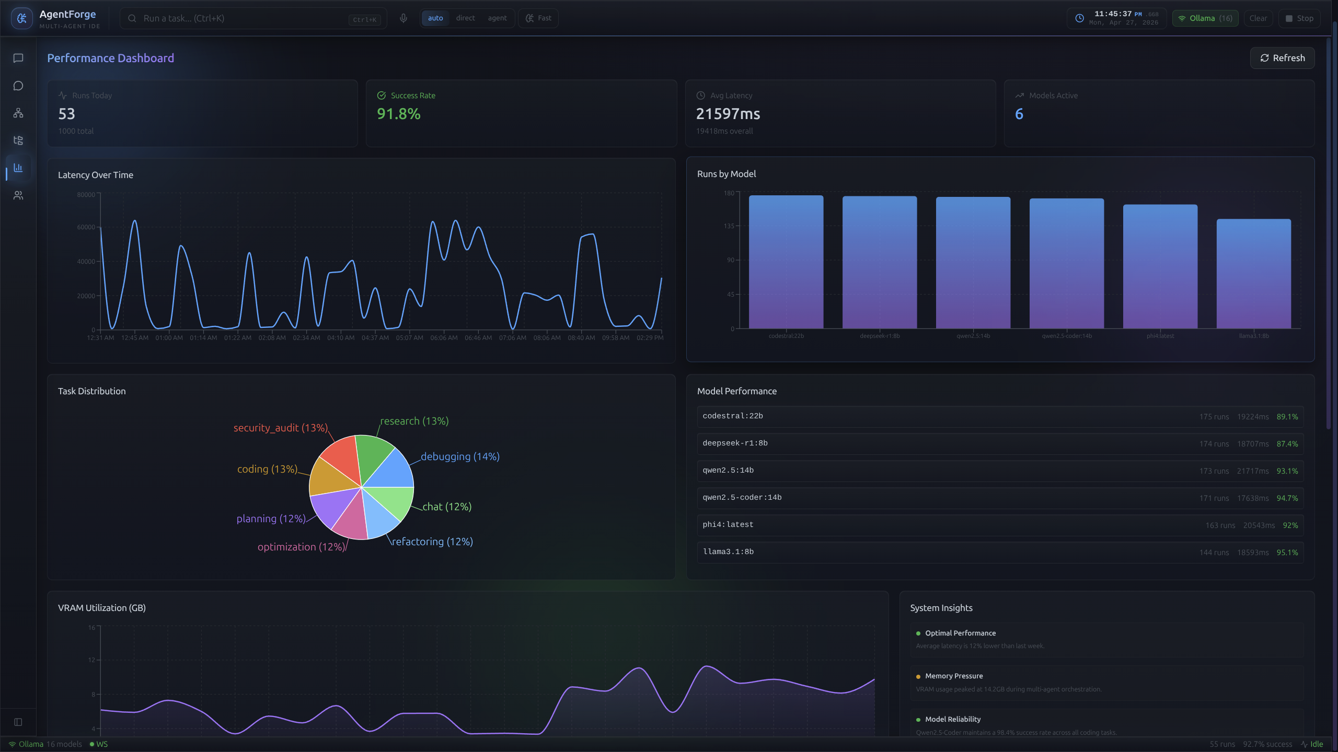Click the codestral:22b bar in Runs by Model
Screen dimensions: 1338x752
tap(786, 262)
